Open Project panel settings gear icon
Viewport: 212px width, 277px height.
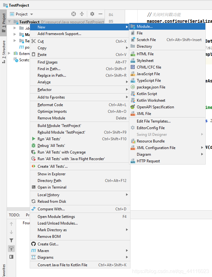point(92,14)
